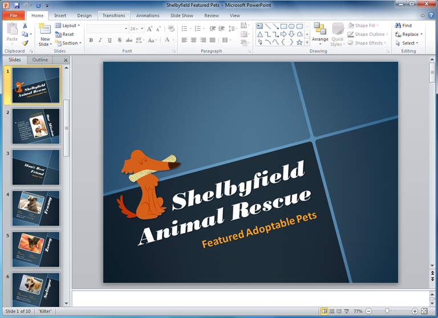Click the File button
Screen dimensions: 438x318
tap(13, 16)
